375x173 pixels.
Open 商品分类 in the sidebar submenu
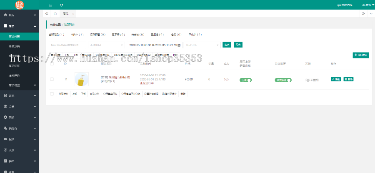(19, 46)
